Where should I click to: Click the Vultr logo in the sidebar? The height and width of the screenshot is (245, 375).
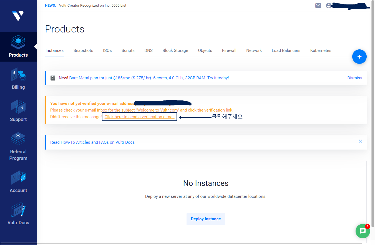18,16
